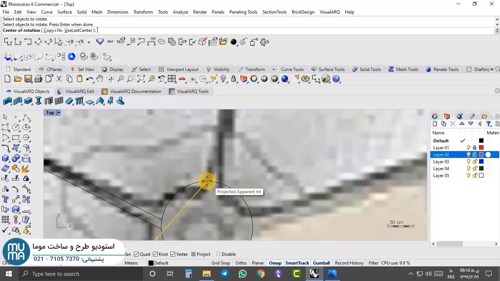Select the Rectangle tool in the sidebar
Image resolution: width=500 pixels, height=281 pixels.
coord(16,138)
